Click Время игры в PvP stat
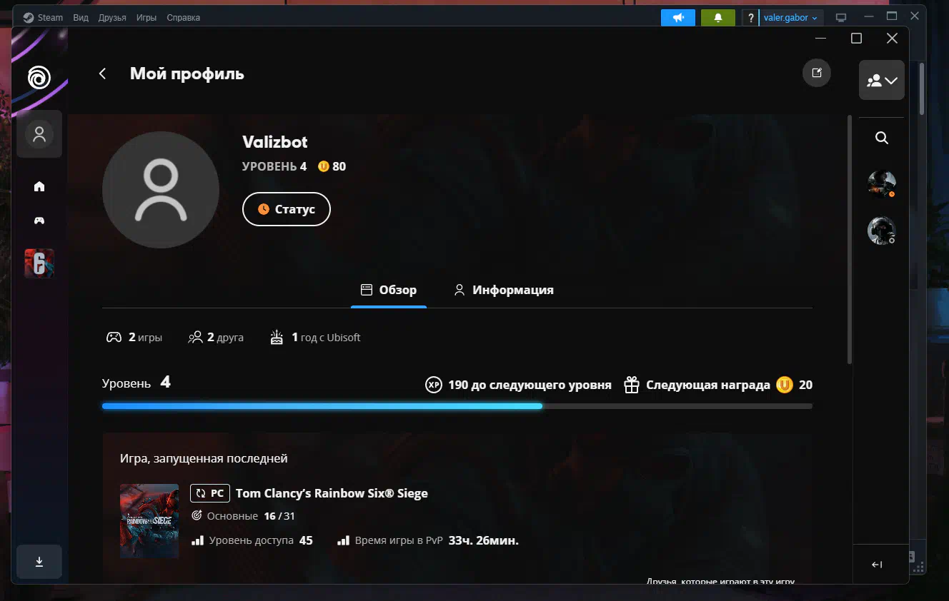 click(428, 540)
